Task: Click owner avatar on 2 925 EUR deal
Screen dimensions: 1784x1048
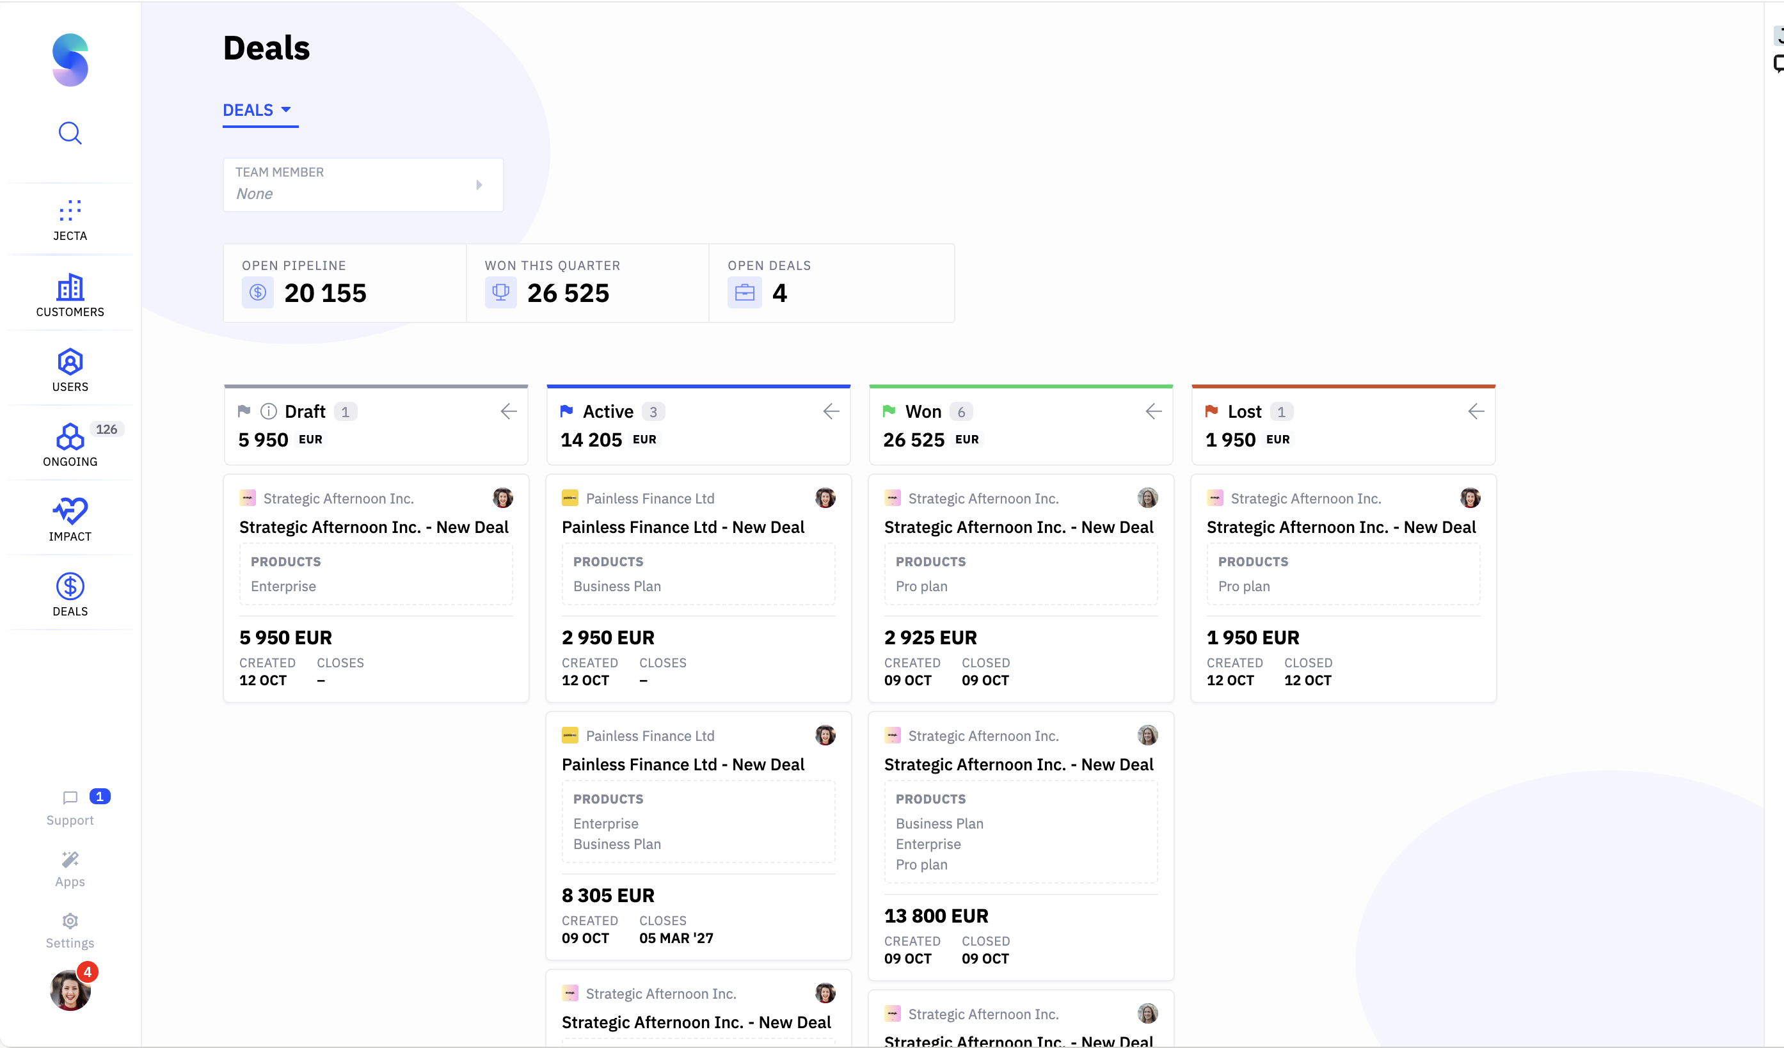Action: (x=1147, y=498)
